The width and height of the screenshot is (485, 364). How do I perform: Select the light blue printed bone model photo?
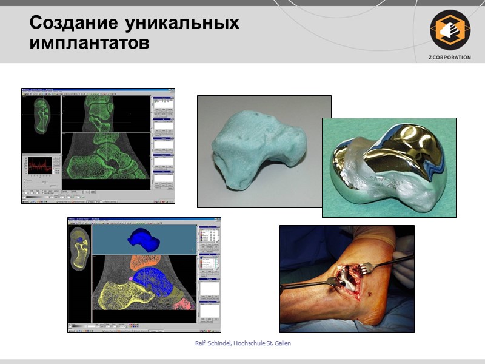point(260,151)
